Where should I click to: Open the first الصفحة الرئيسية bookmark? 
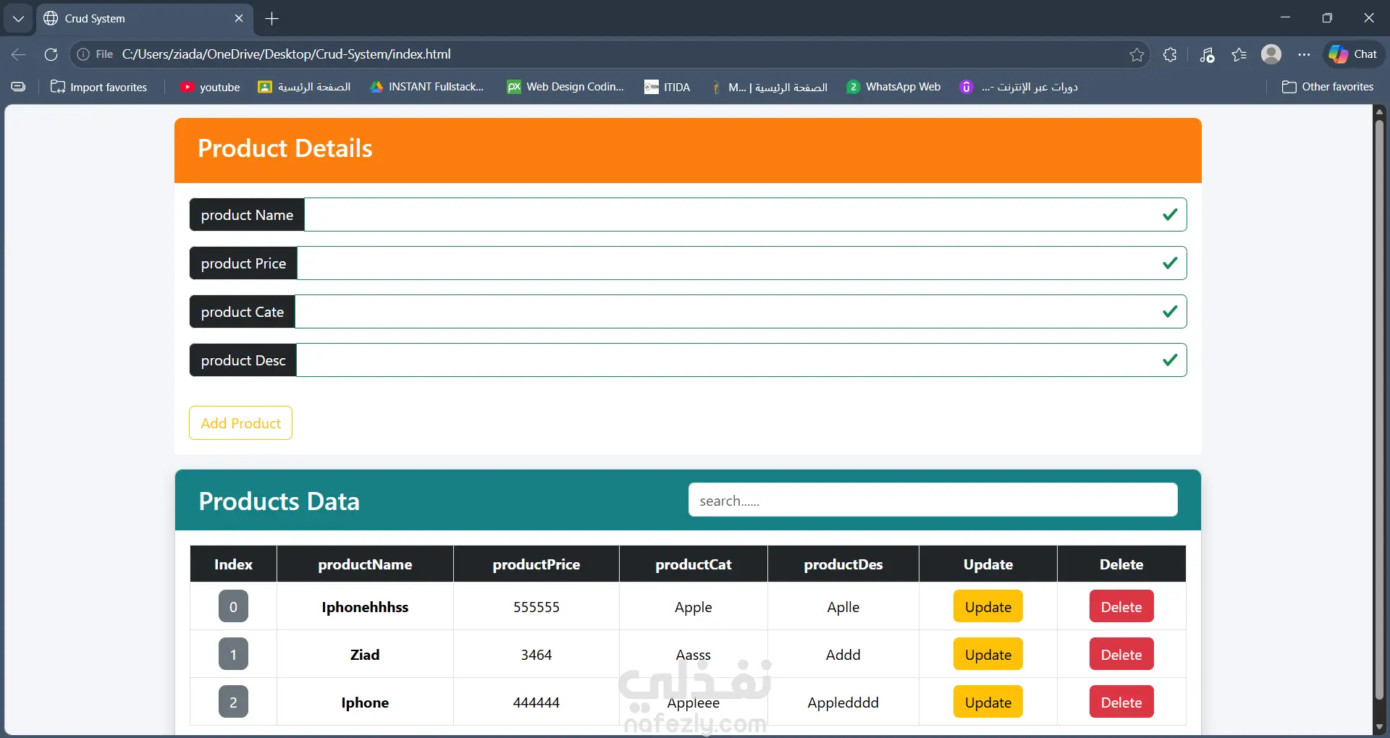pos(304,87)
